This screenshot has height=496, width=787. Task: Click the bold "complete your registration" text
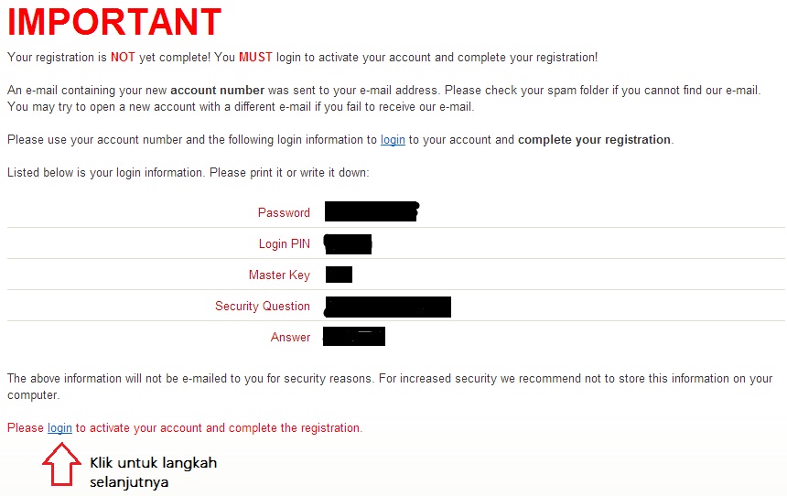pyautogui.click(x=594, y=140)
